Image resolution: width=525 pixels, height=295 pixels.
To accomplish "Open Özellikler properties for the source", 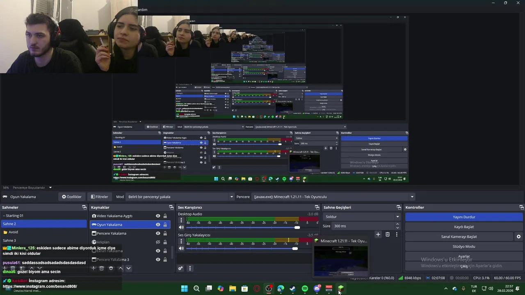I will pos(72,197).
